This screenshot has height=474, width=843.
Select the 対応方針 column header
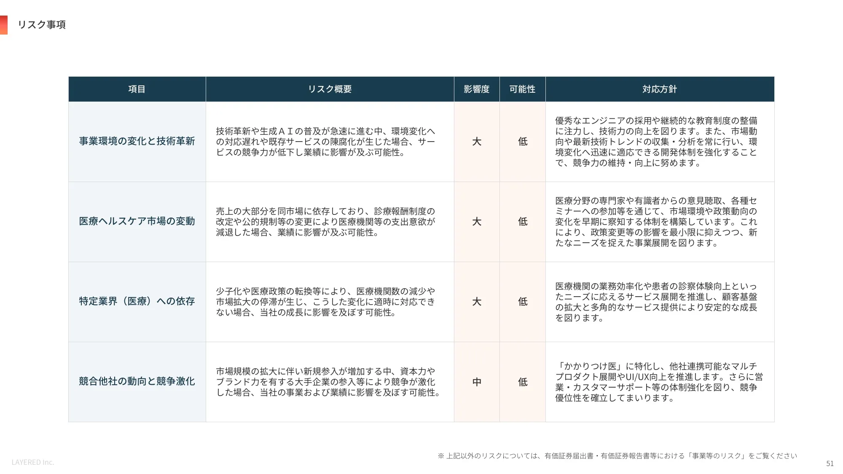click(x=660, y=89)
